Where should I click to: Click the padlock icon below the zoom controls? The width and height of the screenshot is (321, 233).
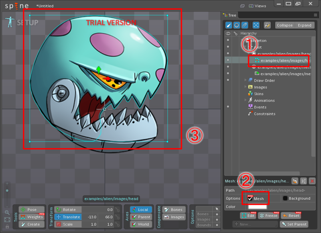click(x=7, y=227)
